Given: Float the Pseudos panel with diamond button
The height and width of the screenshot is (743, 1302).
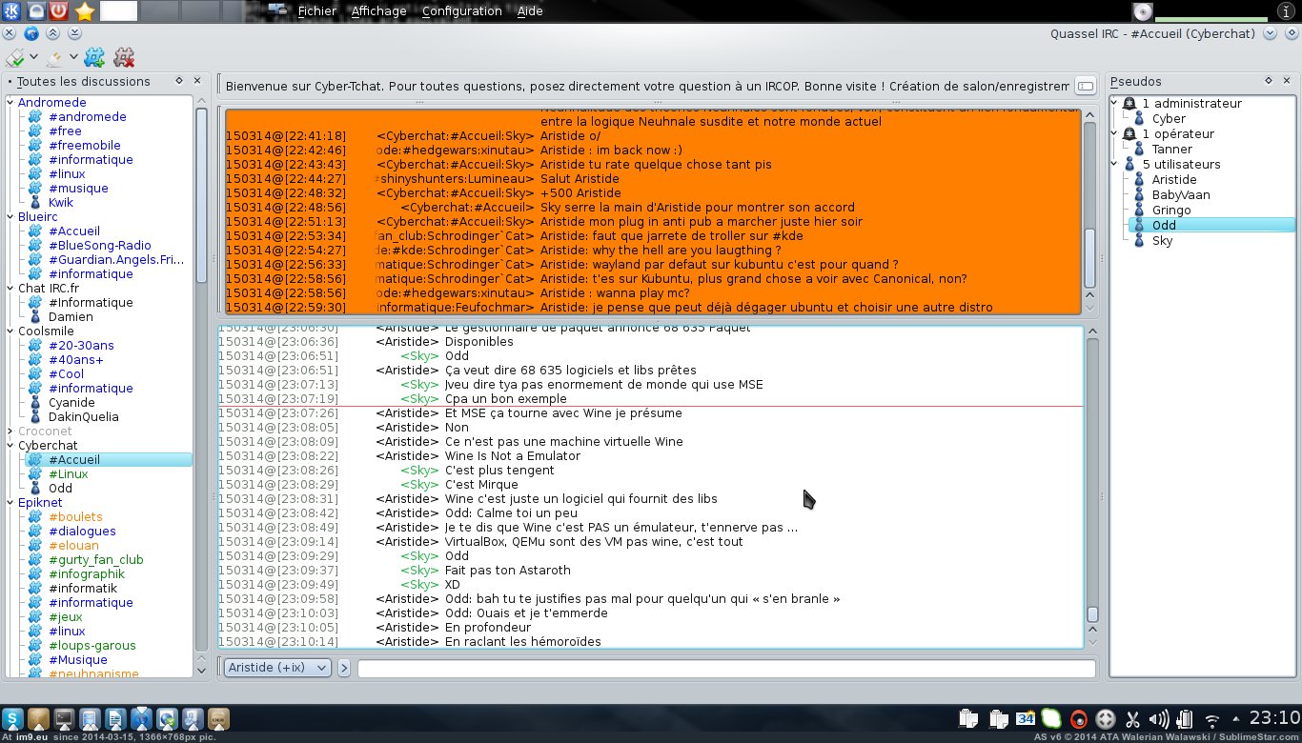Looking at the screenshot, I should pos(1269,81).
